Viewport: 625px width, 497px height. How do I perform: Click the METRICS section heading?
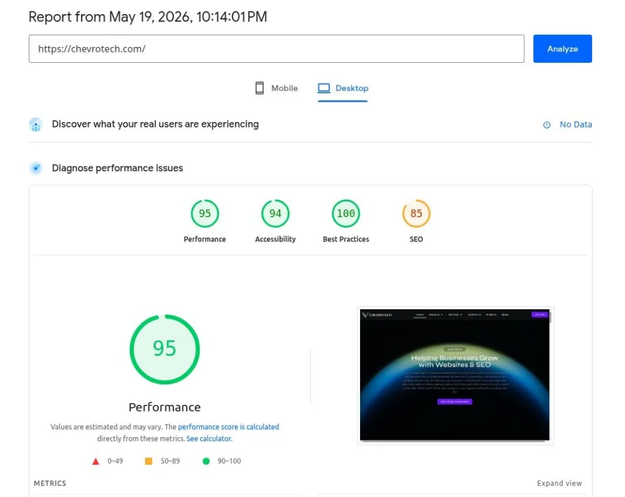(x=50, y=483)
